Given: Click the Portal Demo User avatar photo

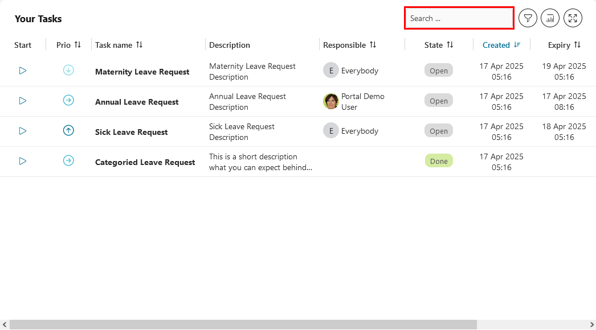Looking at the screenshot, I should [331, 101].
